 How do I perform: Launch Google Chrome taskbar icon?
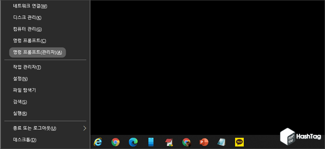pos(116,142)
